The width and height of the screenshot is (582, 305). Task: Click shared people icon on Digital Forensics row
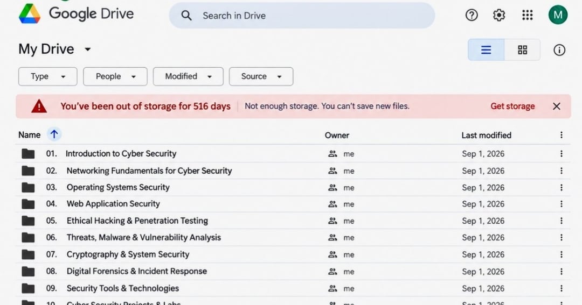(x=332, y=271)
